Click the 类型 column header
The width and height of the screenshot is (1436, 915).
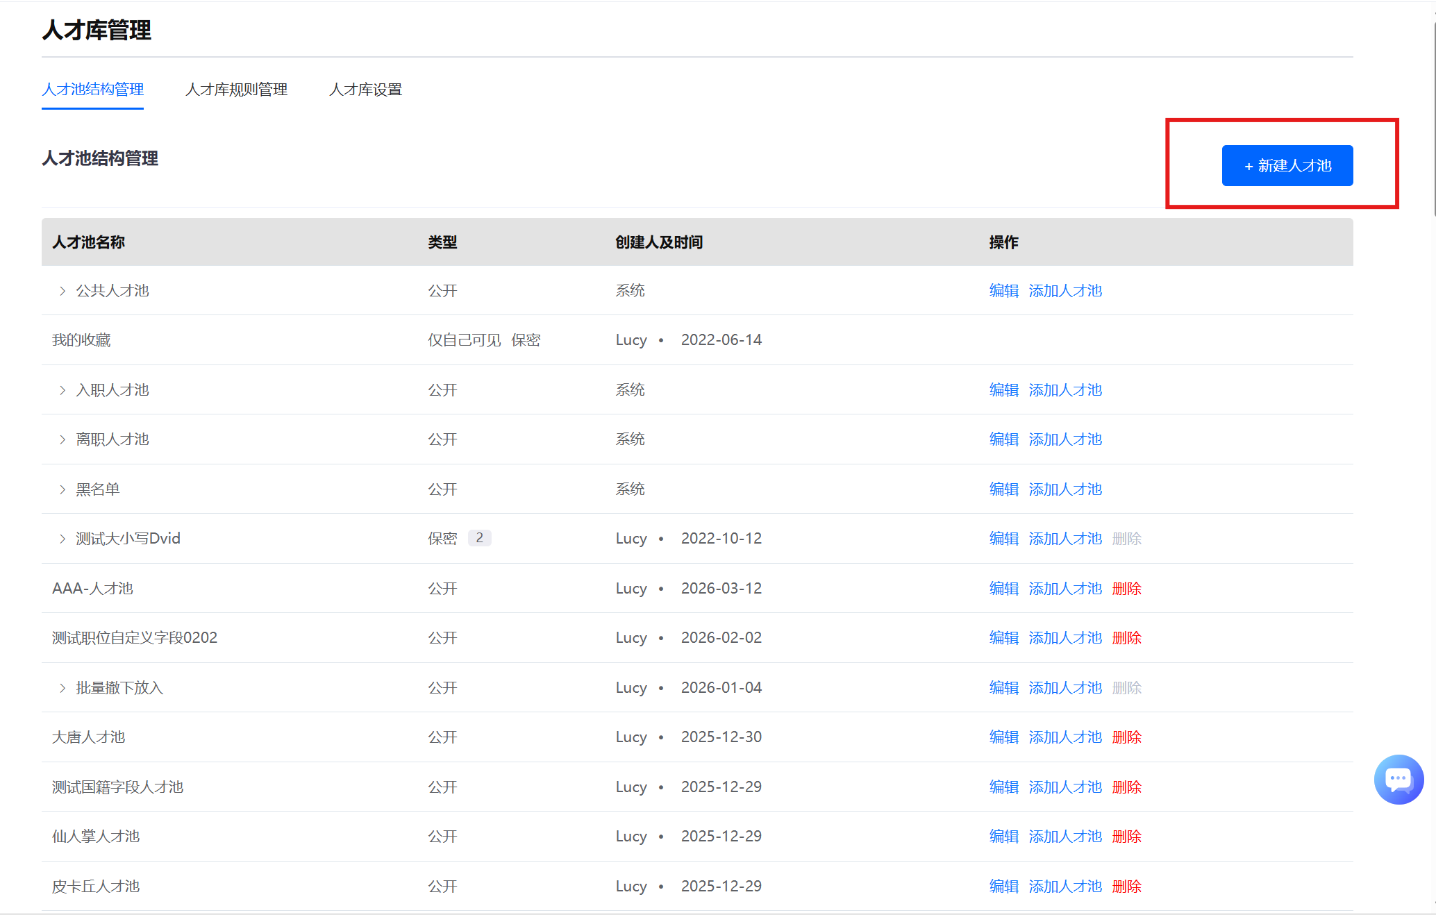coord(442,242)
